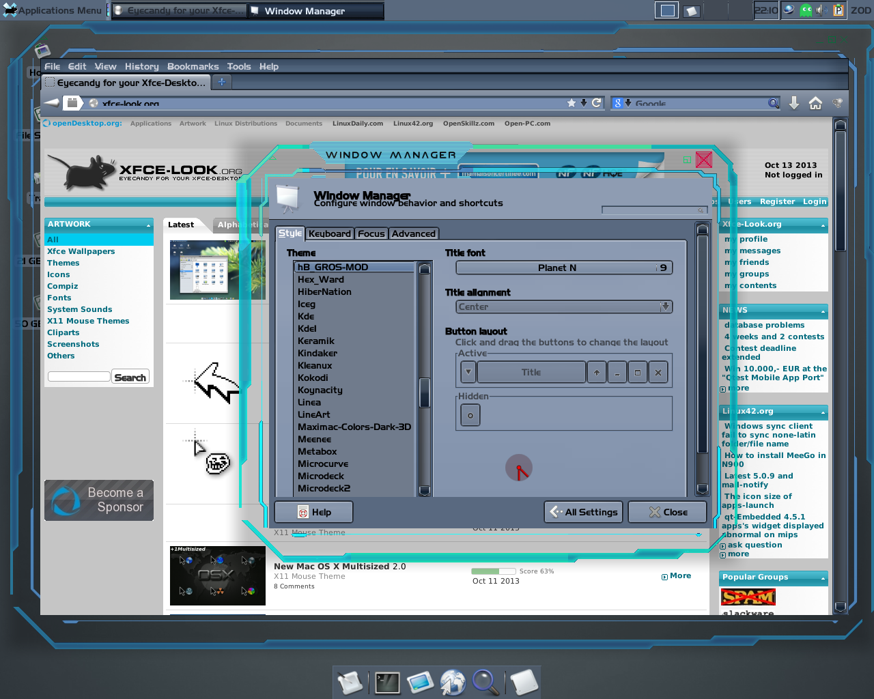
Task: Reload the page in the browser
Action: tap(596, 102)
